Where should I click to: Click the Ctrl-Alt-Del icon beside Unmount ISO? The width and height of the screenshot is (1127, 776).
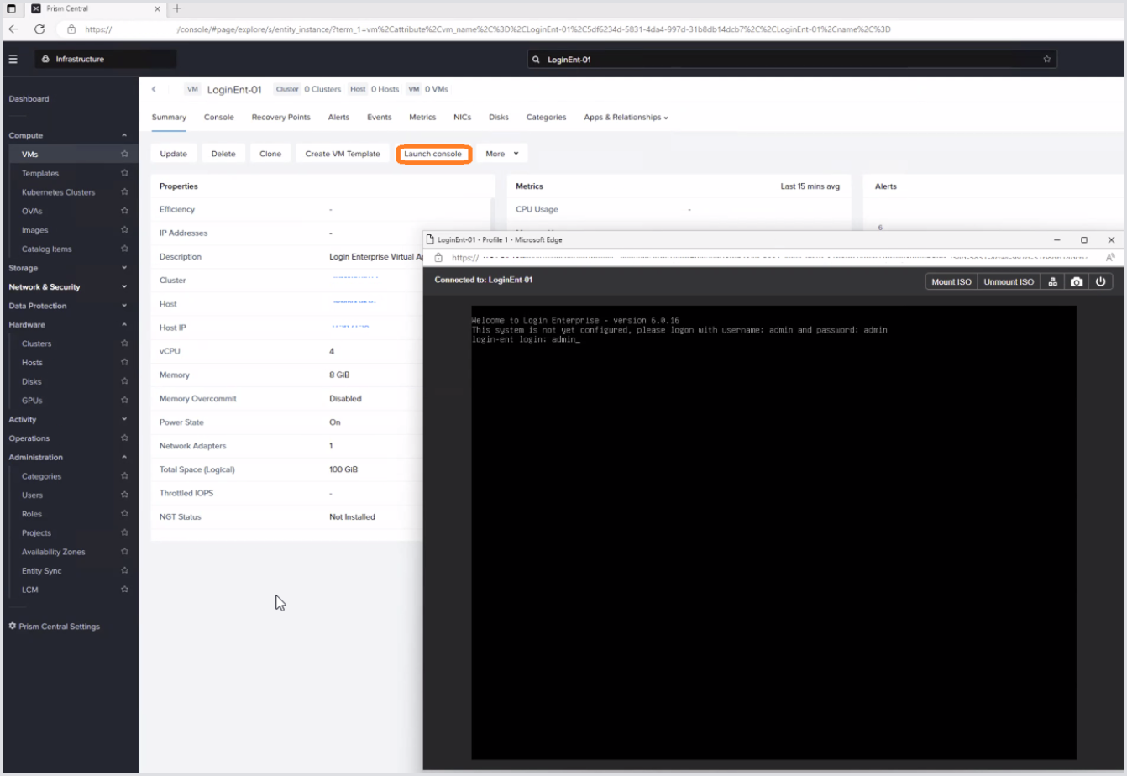pyautogui.click(x=1052, y=281)
